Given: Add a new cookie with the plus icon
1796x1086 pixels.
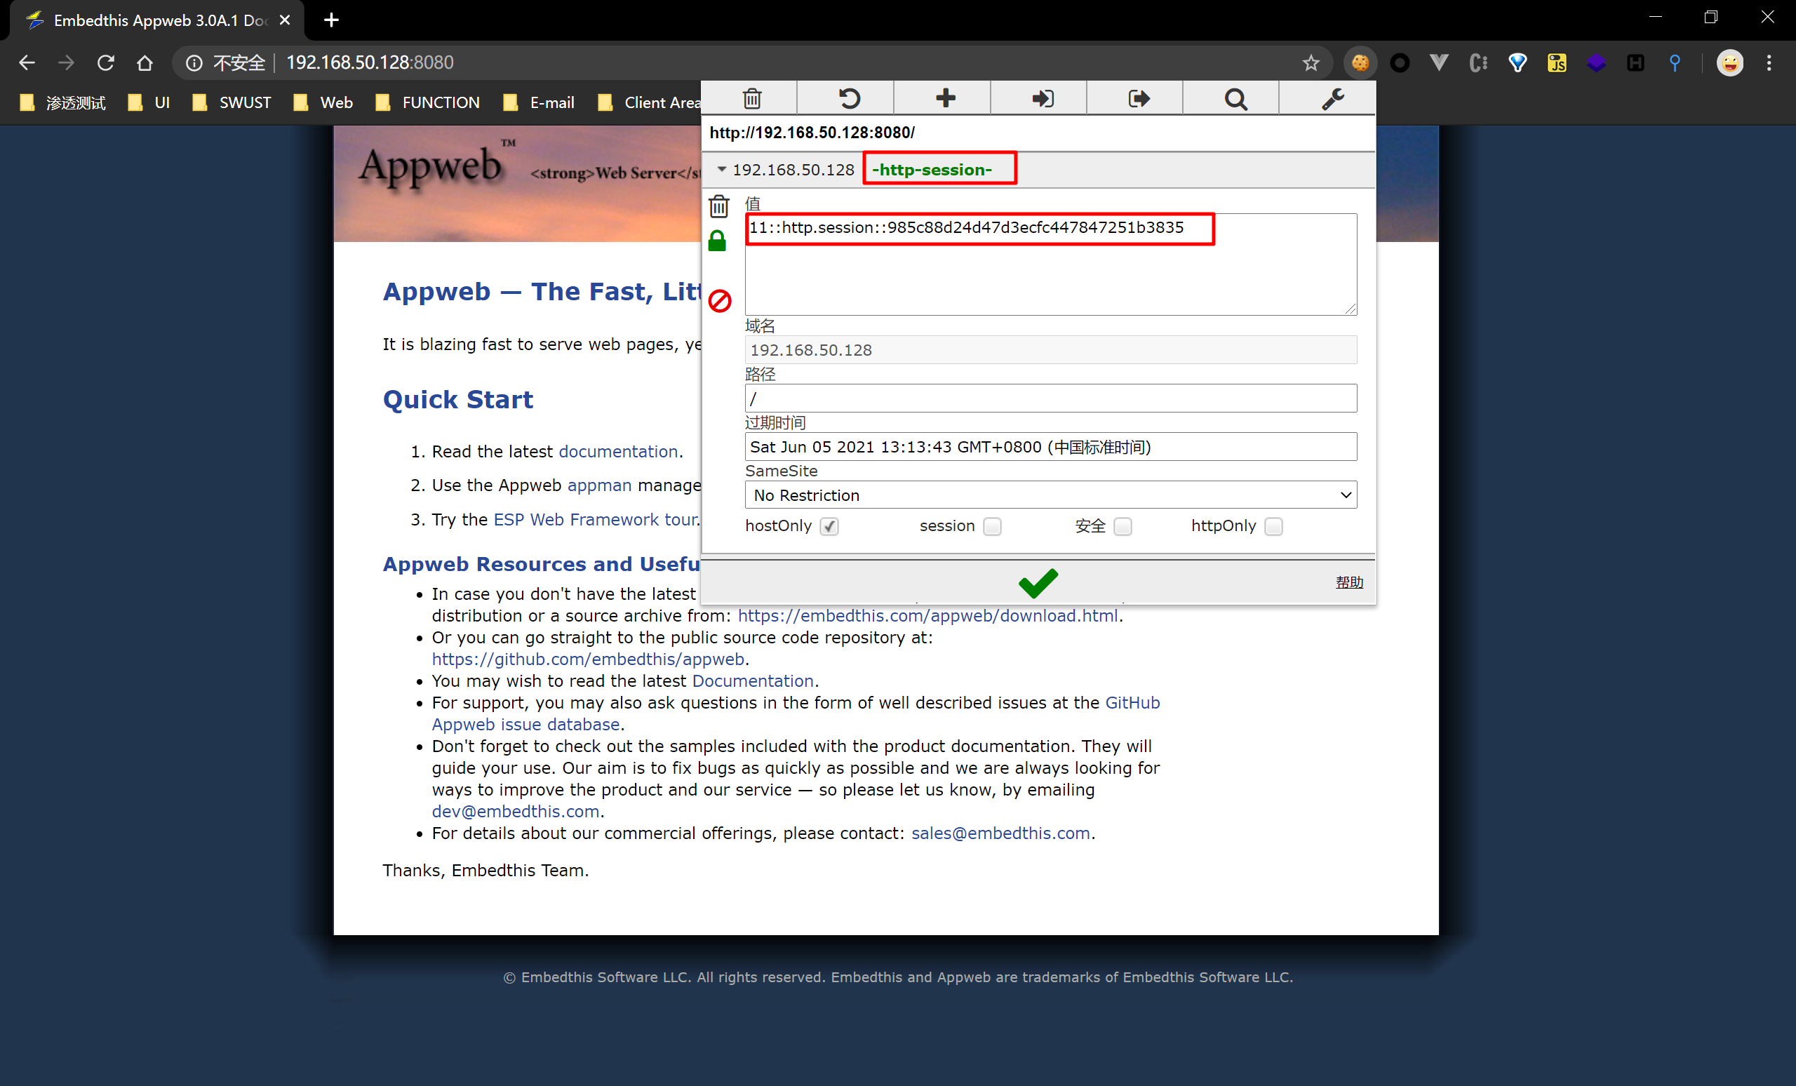Looking at the screenshot, I should tap(946, 98).
